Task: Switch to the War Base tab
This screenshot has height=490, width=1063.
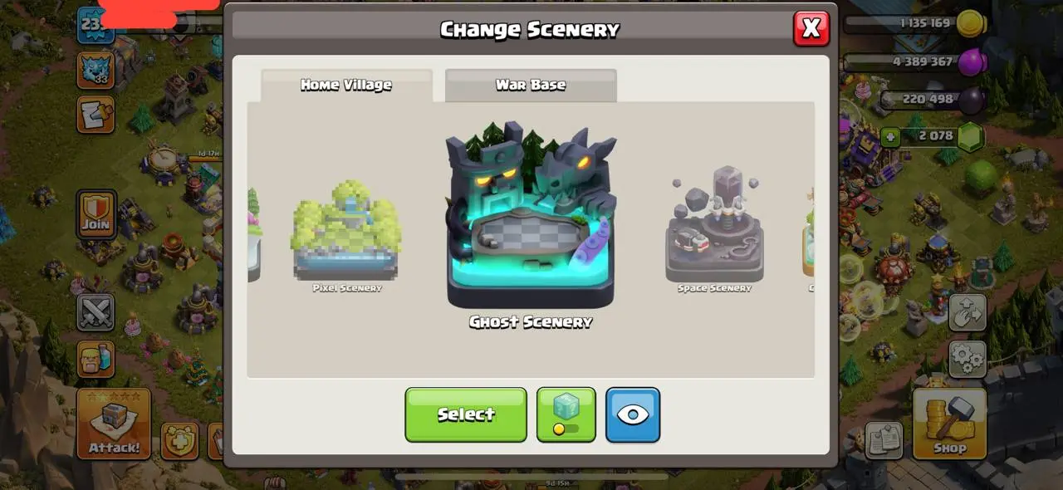Action: (531, 85)
